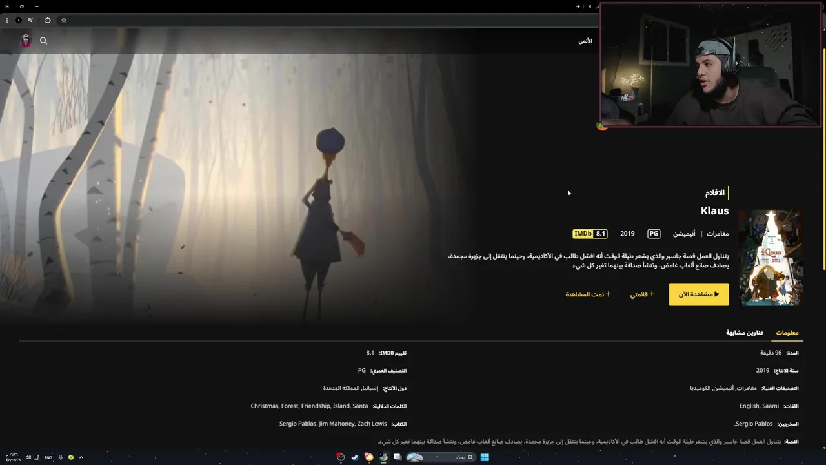Image resolution: width=826 pixels, height=465 pixels.
Task: Click the browser profile circle icon
Action: [x=18, y=20]
